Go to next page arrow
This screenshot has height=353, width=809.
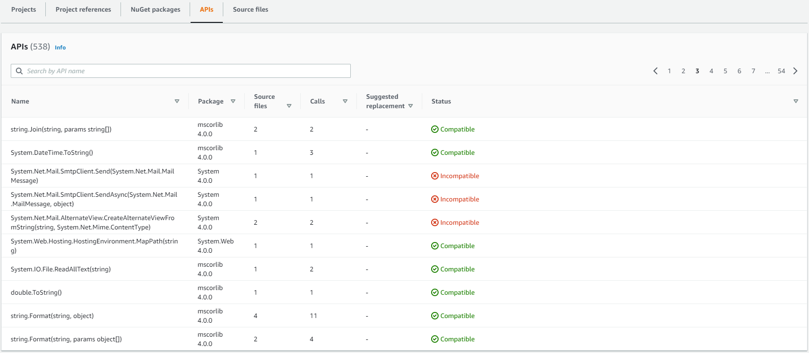tap(795, 71)
